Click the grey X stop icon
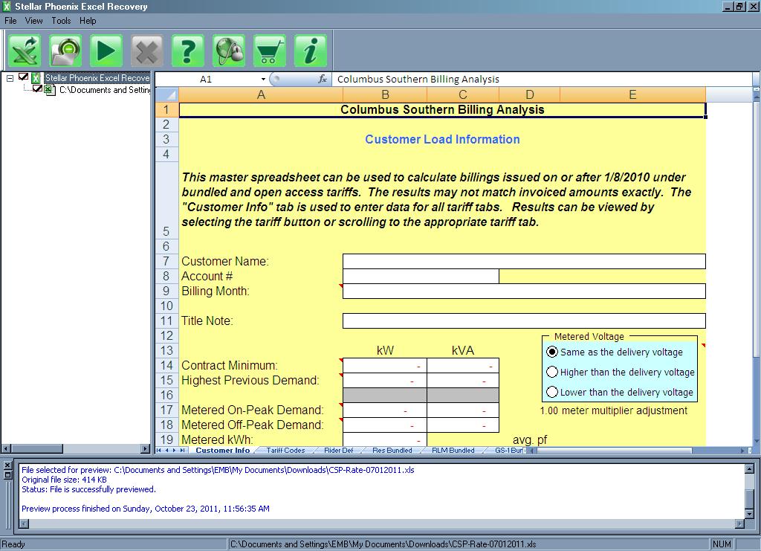761x551 pixels. point(147,51)
